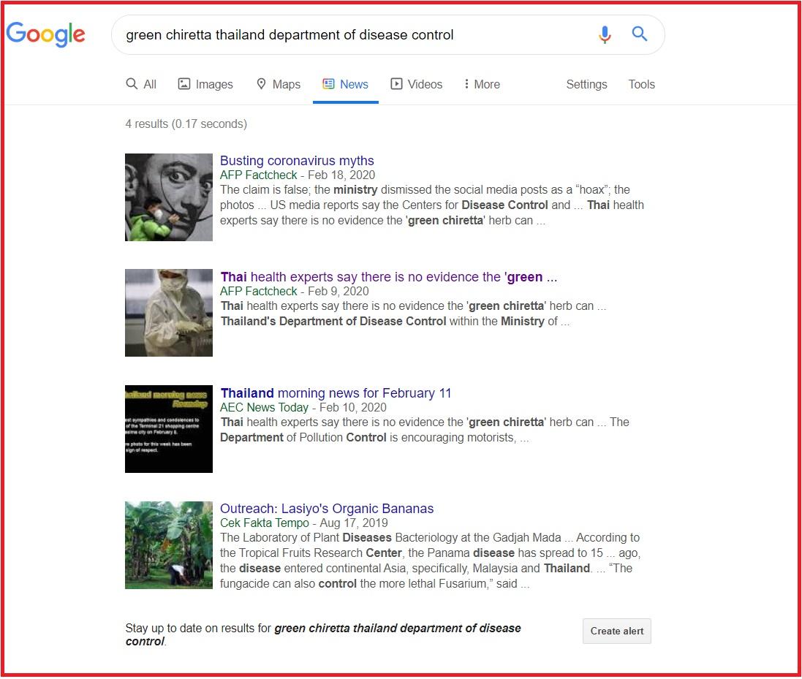Click the 'AFP Factcheck - Feb 18, 2020' source line

pos(297,175)
